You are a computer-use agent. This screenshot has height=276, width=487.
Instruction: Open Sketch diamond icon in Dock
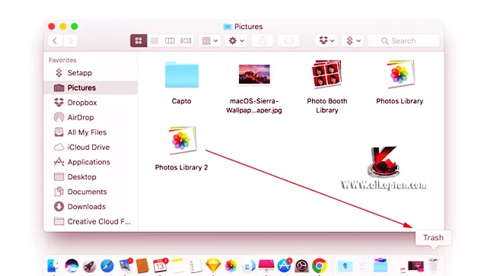pyautogui.click(x=213, y=266)
